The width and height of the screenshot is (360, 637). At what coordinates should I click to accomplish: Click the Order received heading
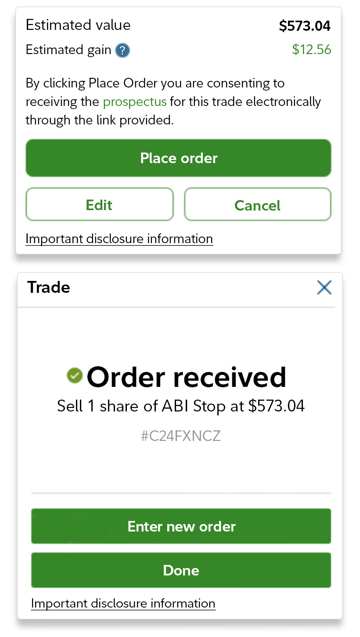pos(186,377)
